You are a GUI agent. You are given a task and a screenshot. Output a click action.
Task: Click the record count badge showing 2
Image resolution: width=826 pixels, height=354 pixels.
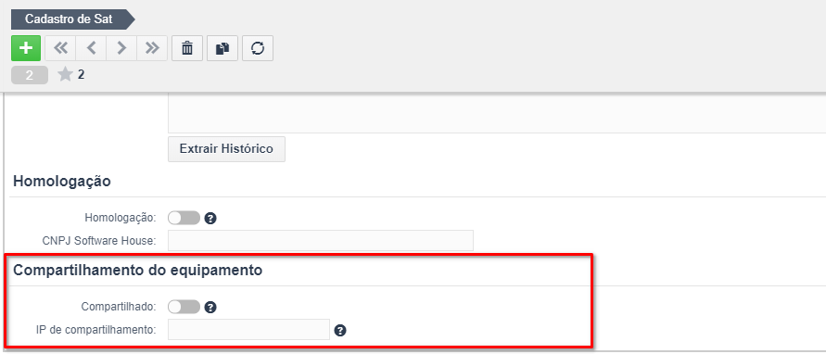(30, 75)
